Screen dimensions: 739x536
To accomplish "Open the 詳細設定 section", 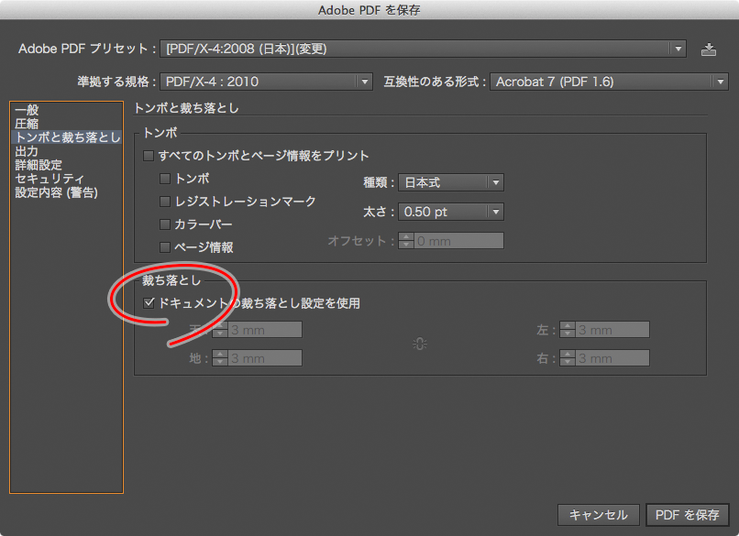I will [x=39, y=165].
